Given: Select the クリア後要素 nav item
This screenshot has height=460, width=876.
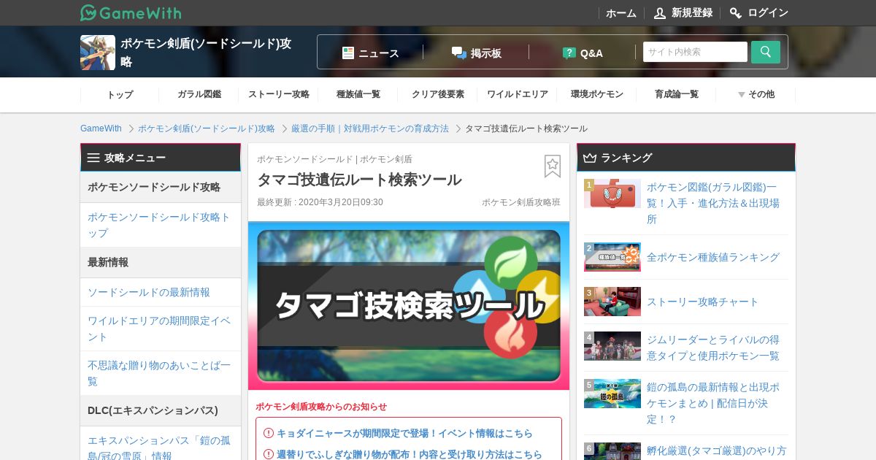Looking at the screenshot, I should tap(438, 94).
